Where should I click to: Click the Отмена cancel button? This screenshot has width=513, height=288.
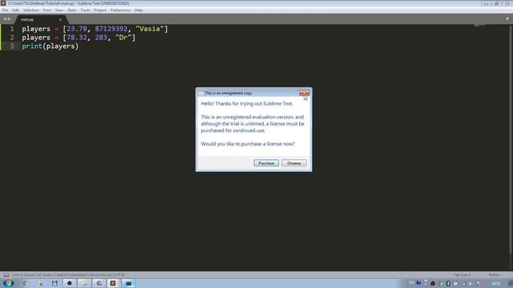pyautogui.click(x=294, y=163)
